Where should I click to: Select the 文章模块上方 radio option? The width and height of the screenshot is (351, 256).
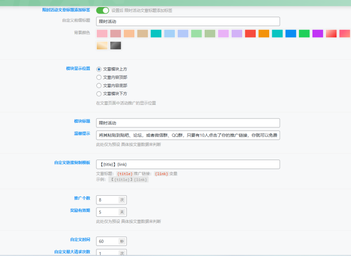99,69
